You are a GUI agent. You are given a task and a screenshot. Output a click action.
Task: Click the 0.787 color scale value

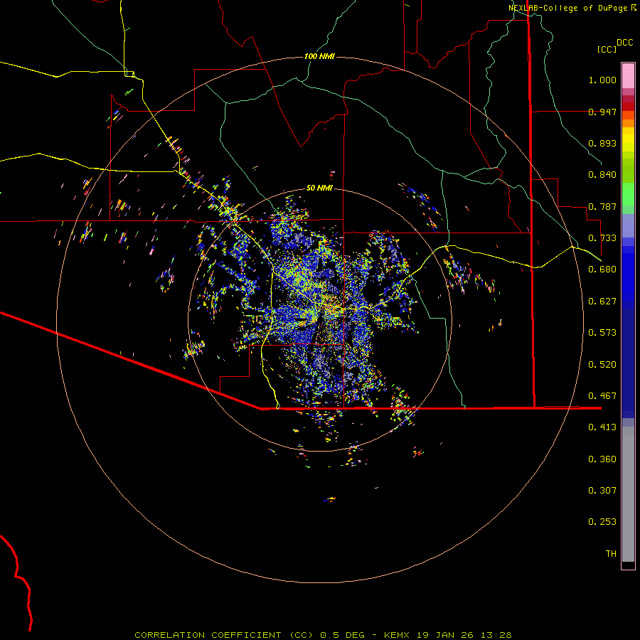(602, 206)
